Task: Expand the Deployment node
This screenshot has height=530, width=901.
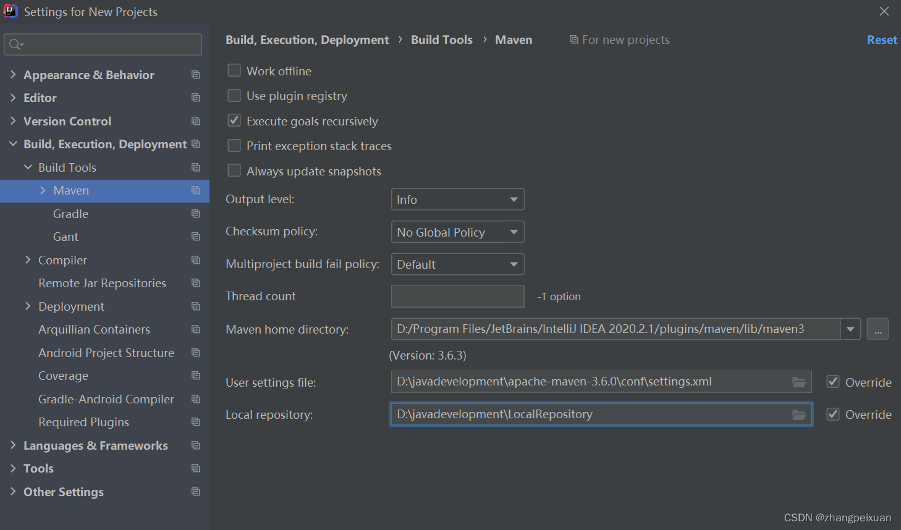Action: pyautogui.click(x=28, y=306)
